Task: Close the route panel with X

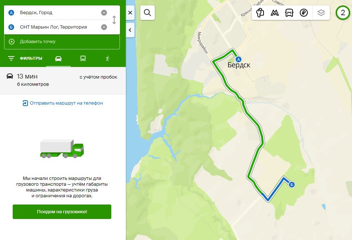Action: pyautogui.click(x=130, y=13)
